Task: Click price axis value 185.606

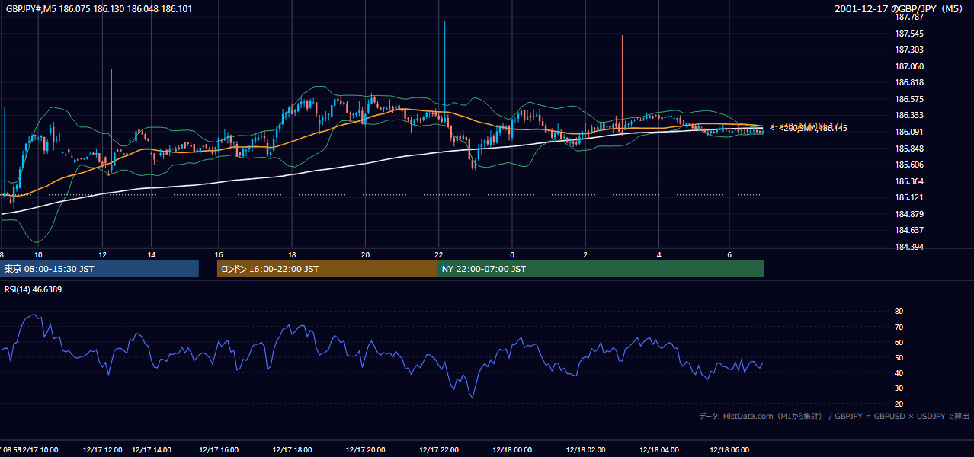Action: [x=908, y=165]
